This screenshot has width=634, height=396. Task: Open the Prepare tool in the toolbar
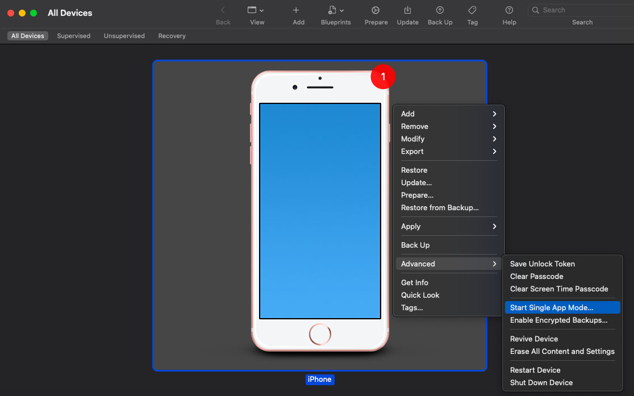click(376, 10)
